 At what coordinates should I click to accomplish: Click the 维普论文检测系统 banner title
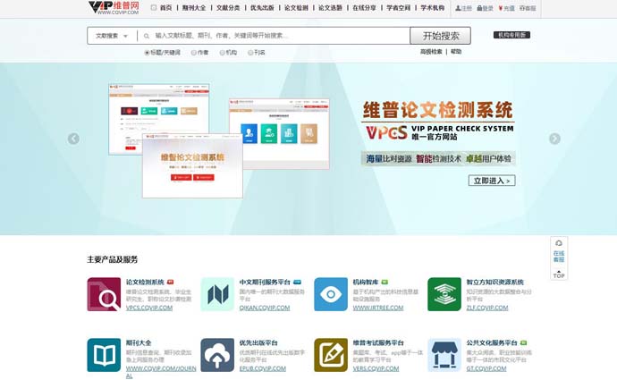click(x=437, y=110)
